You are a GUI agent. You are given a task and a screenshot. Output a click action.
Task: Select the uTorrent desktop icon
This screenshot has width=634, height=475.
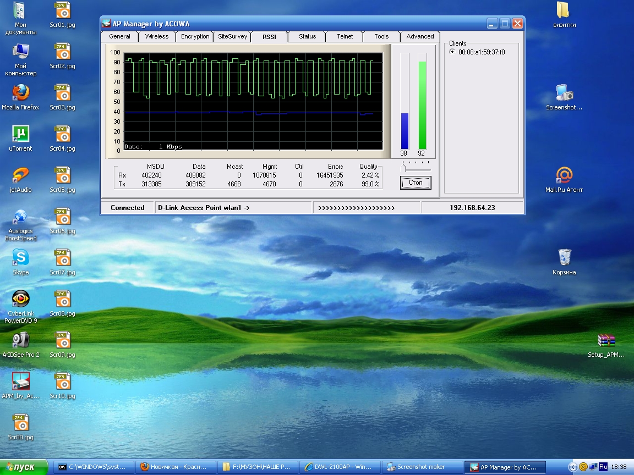(20, 134)
